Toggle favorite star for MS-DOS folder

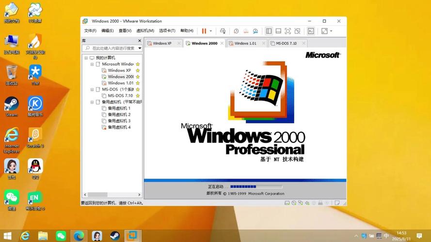[138, 90]
